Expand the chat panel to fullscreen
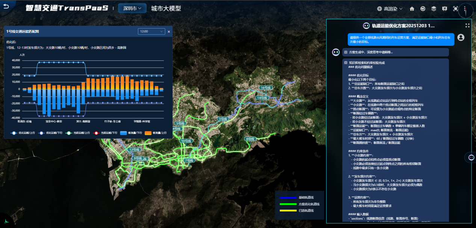Viewport: 476px width, 228px height. 467,25
